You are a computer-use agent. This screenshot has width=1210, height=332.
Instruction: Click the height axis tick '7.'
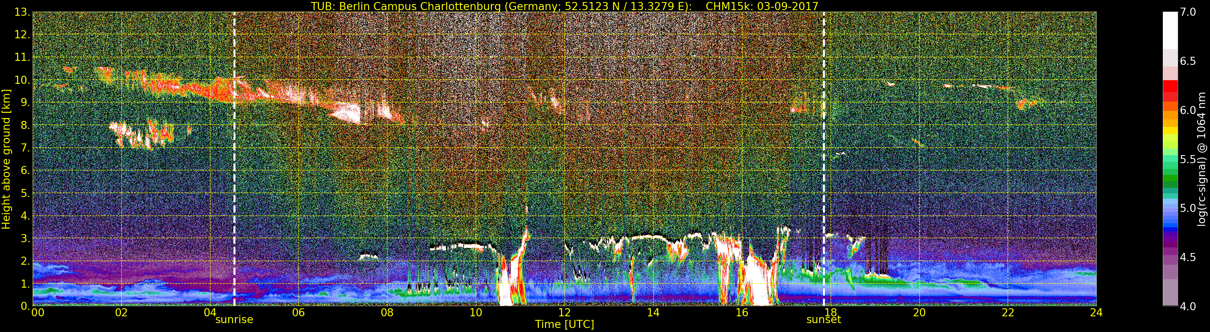[x=25, y=148]
